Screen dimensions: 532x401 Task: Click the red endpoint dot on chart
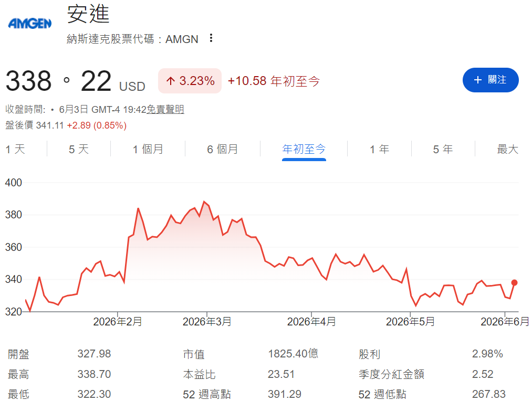coord(514,283)
